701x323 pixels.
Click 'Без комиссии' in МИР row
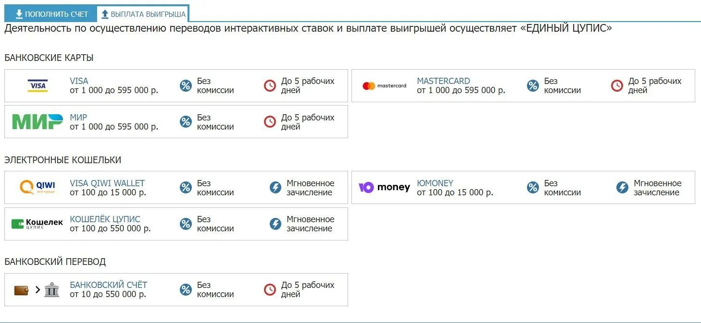(x=215, y=122)
